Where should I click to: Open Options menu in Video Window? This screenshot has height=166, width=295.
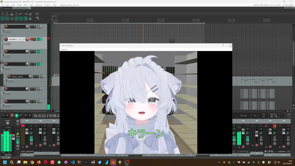64,49
